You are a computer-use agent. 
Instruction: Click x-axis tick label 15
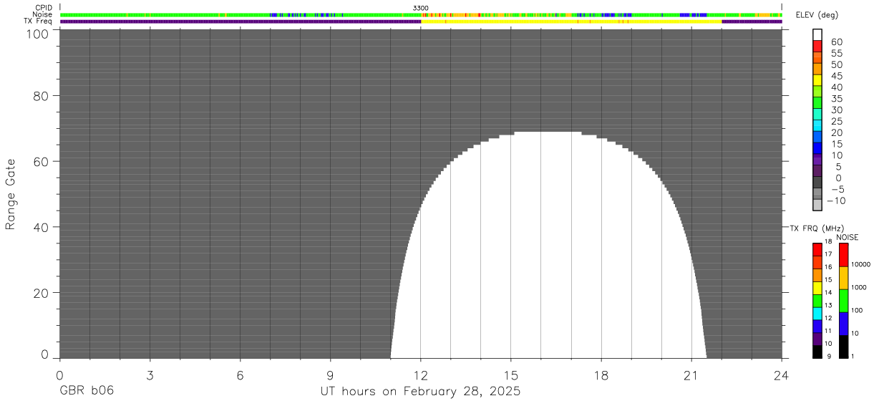(x=511, y=375)
